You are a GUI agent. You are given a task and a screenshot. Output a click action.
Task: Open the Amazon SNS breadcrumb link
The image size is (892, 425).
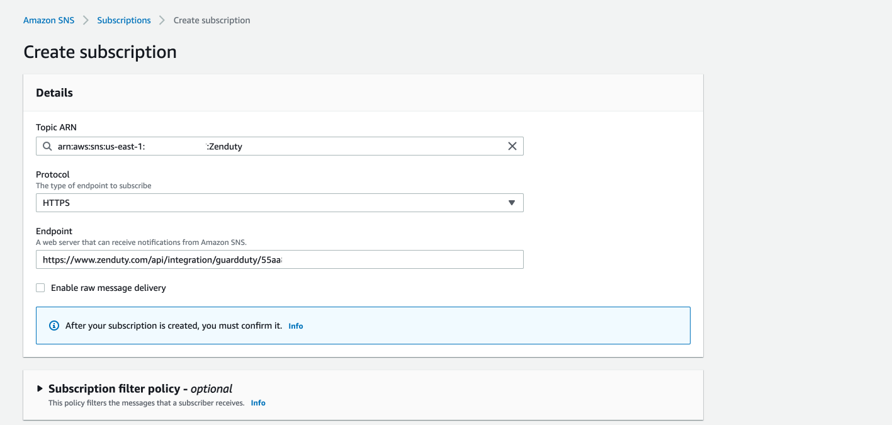[x=48, y=20]
